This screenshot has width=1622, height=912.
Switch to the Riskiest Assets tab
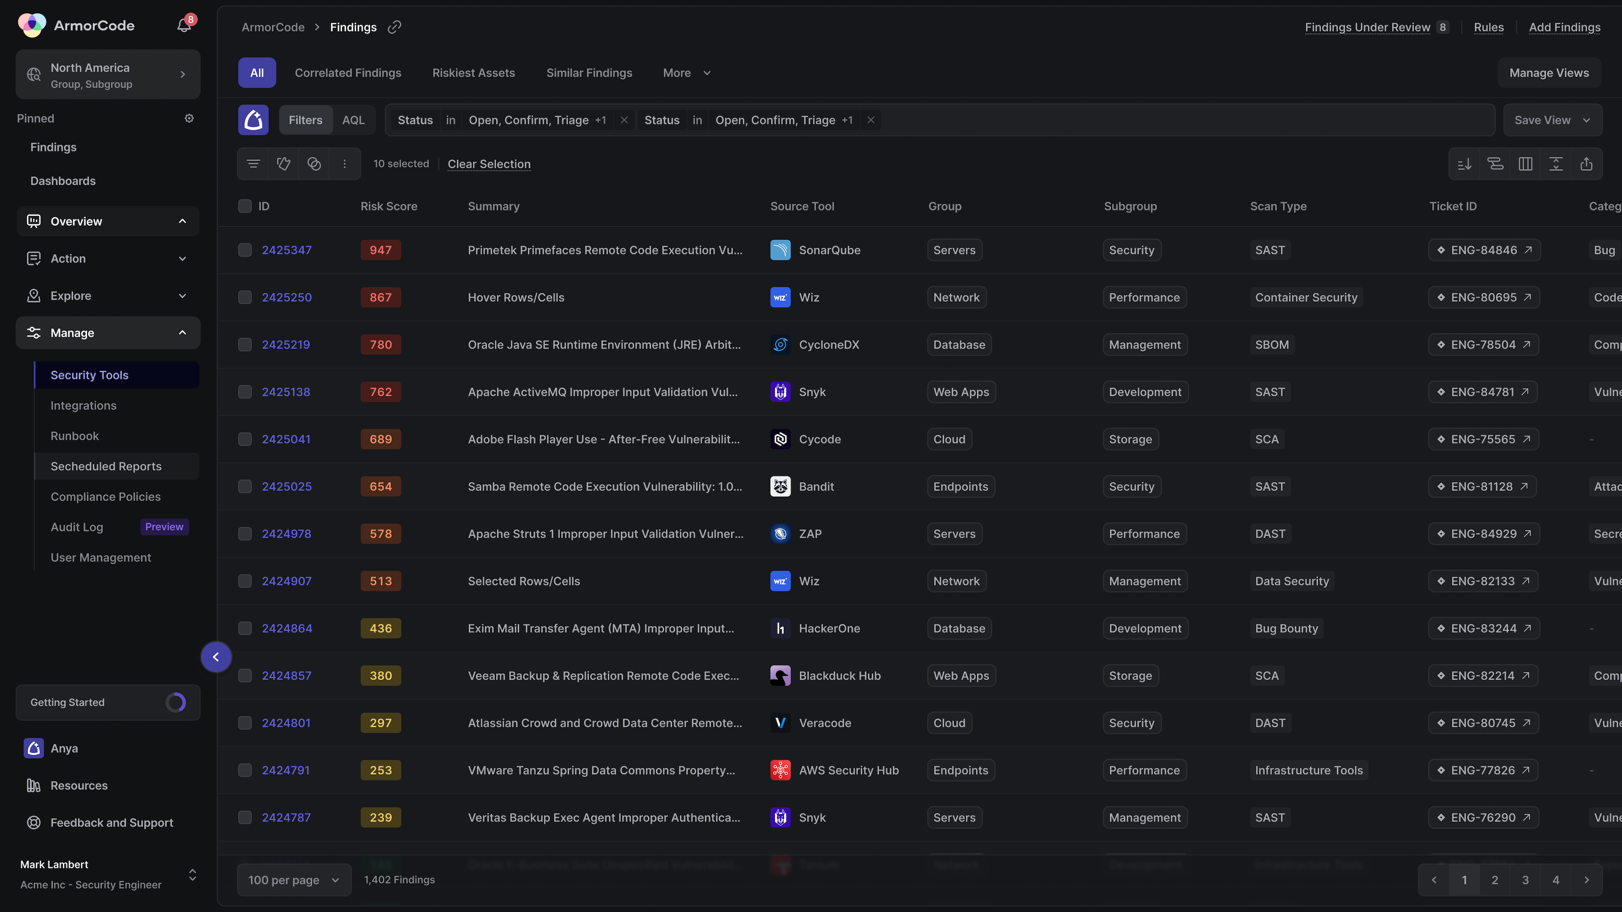pos(474,73)
